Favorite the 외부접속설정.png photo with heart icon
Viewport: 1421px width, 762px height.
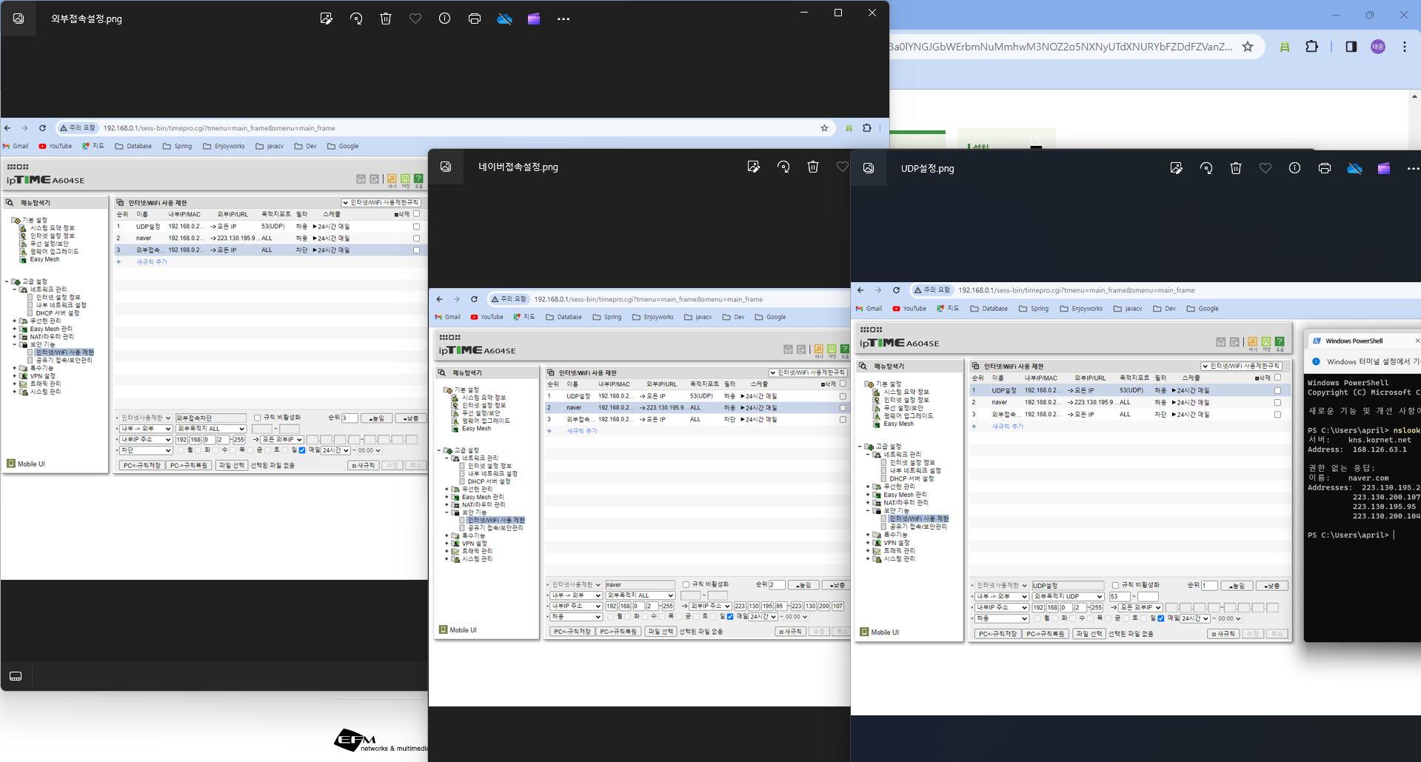tap(415, 19)
